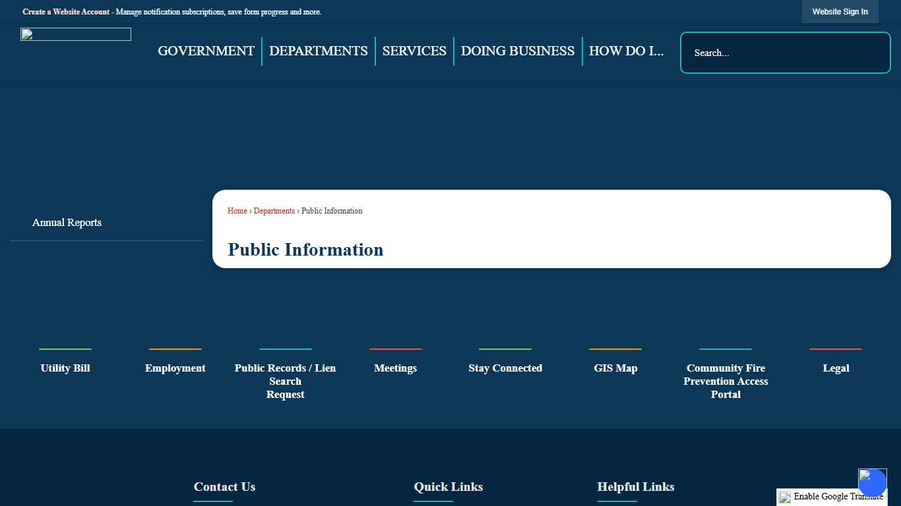Open the DEPARTMENTS menu
The width and height of the screenshot is (901, 506).
(319, 51)
